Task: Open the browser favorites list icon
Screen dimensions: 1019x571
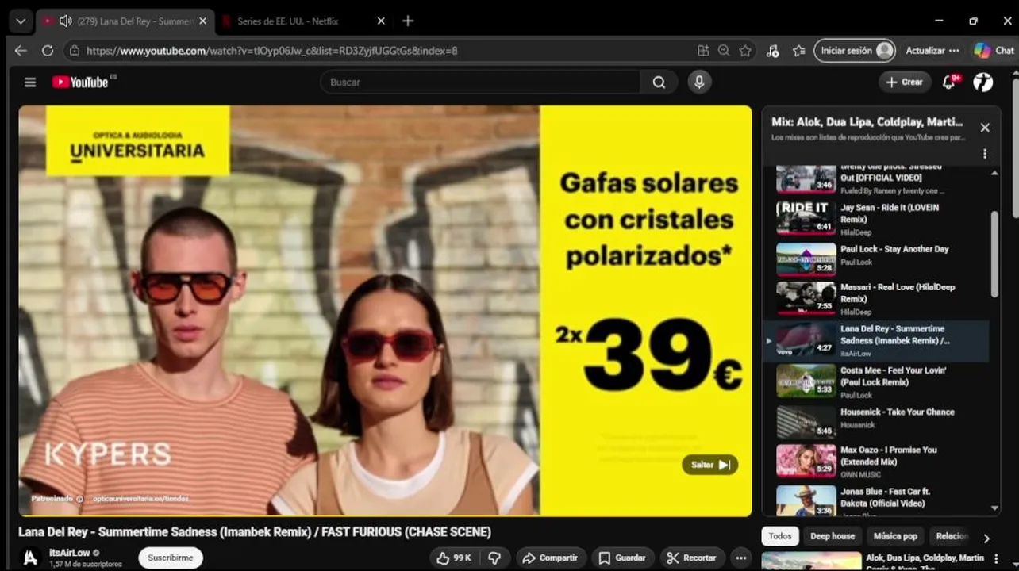Action: click(x=799, y=51)
